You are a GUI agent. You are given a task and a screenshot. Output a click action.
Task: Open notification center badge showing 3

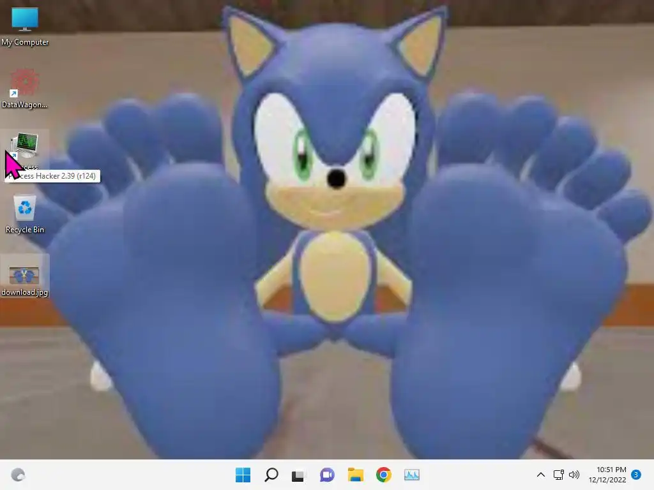tap(636, 475)
